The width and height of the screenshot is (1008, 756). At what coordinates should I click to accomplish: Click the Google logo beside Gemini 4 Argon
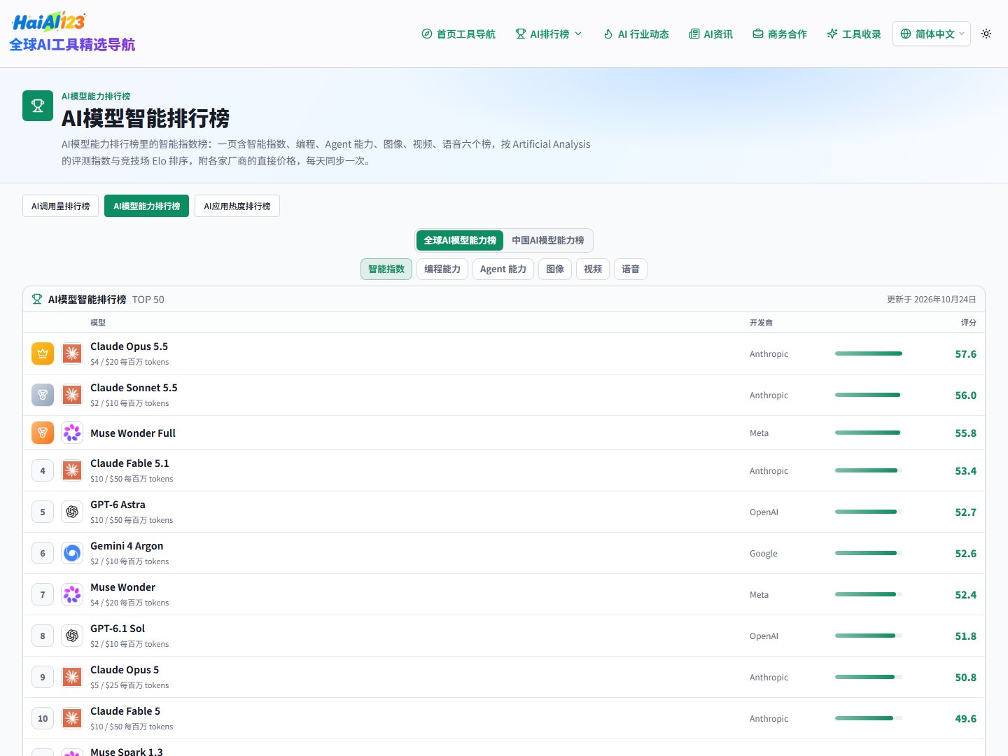(x=72, y=553)
